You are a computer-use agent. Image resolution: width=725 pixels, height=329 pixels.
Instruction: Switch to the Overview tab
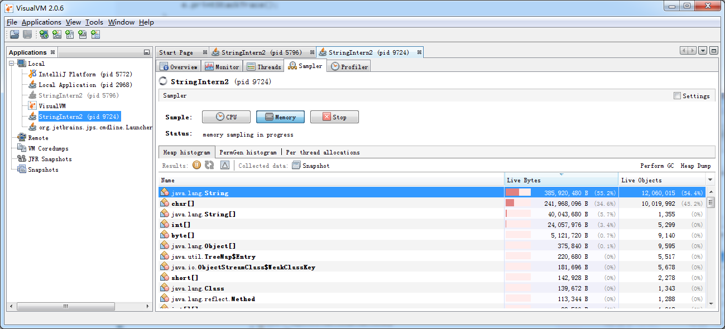click(x=179, y=66)
